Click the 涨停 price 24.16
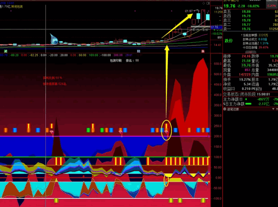The image size is (278, 207). [x=246, y=56]
